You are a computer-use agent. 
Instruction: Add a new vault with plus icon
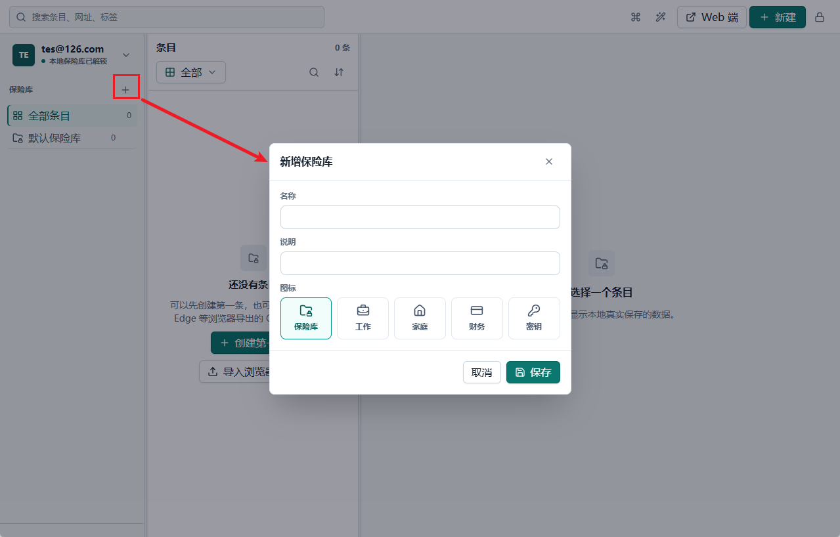(125, 89)
